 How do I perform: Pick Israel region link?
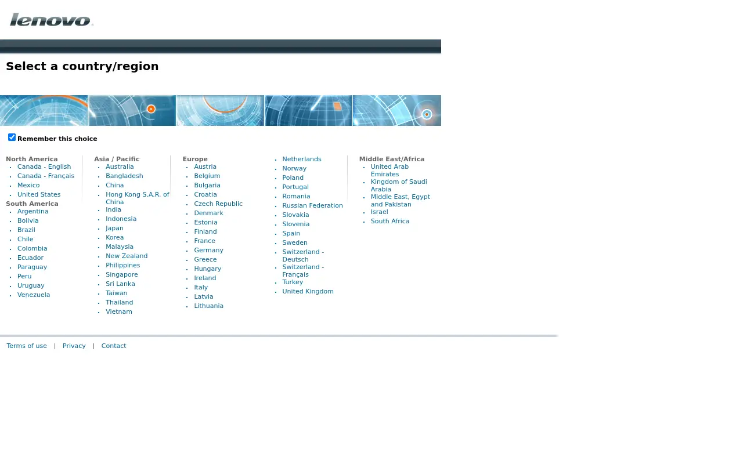click(x=380, y=212)
